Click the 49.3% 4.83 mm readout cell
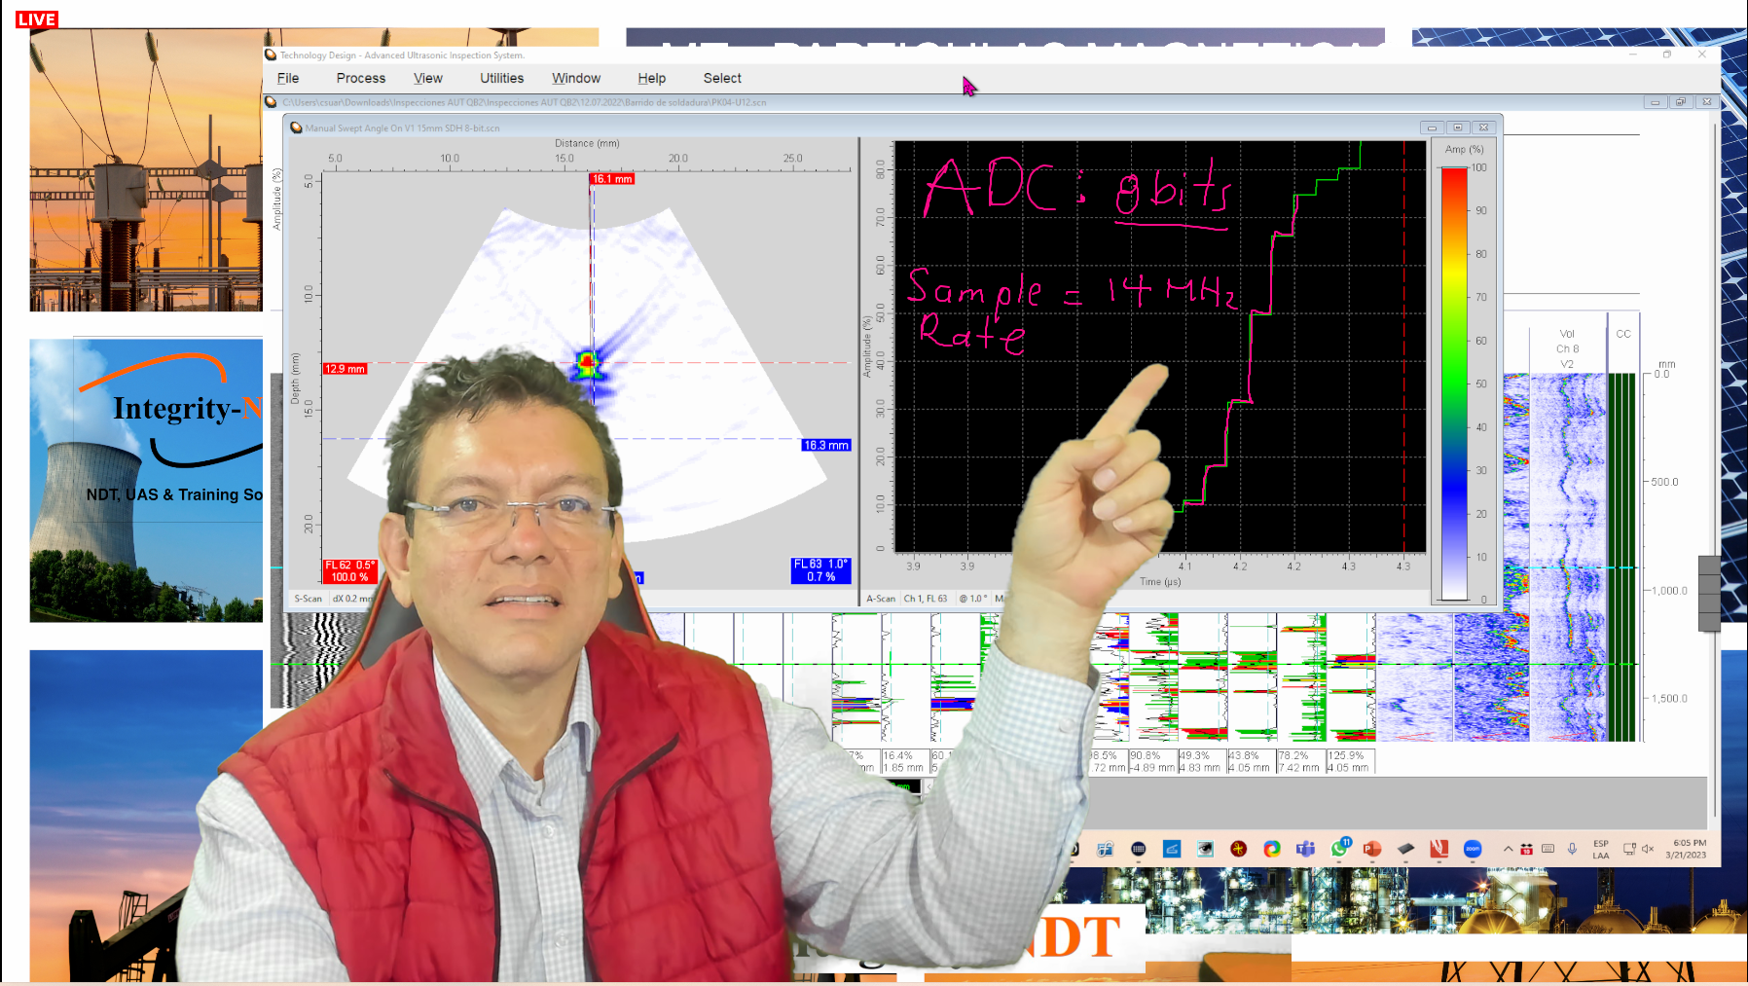The height and width of the screenshot is (986, 1748). [x=1201, y=761]
